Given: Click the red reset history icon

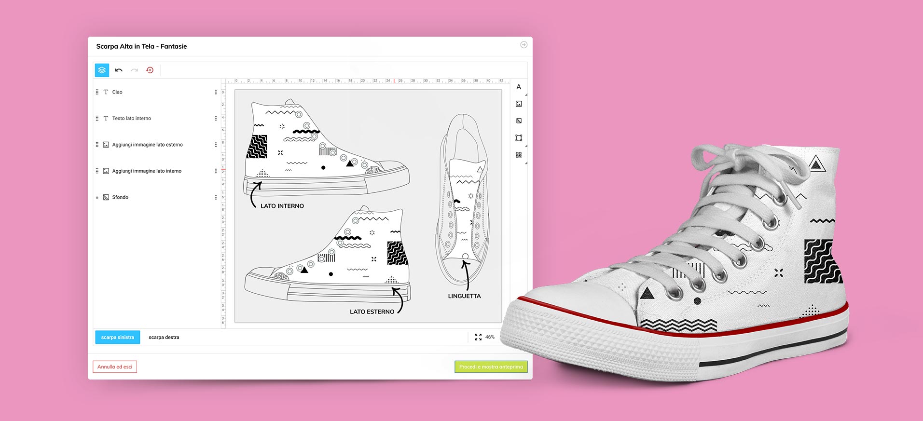Looking at the screenshot, I should (x=150, y=70).
